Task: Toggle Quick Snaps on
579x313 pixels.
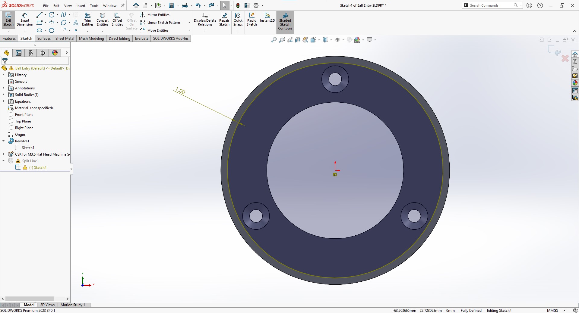Action: click(238, 19)
